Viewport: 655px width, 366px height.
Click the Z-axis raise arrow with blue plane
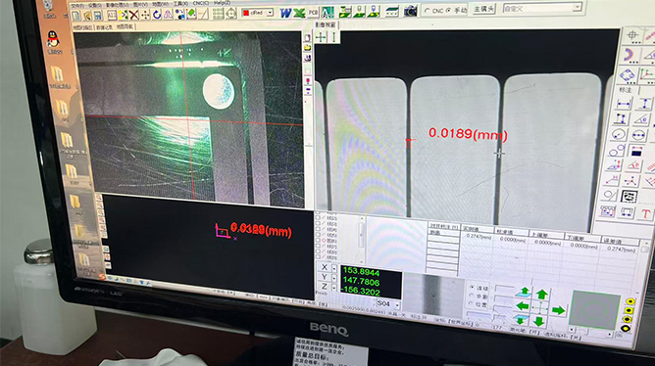[x=524, y=292]
